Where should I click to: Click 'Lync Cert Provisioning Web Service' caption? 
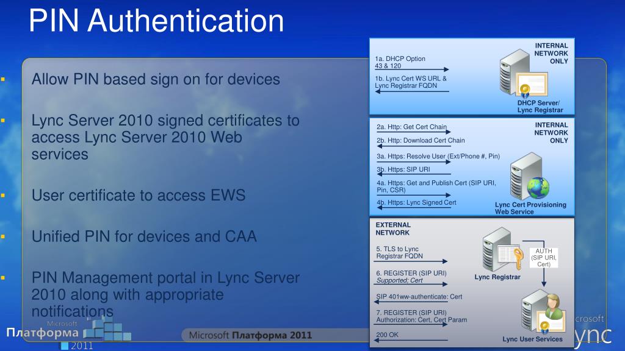tap(530, 208)
